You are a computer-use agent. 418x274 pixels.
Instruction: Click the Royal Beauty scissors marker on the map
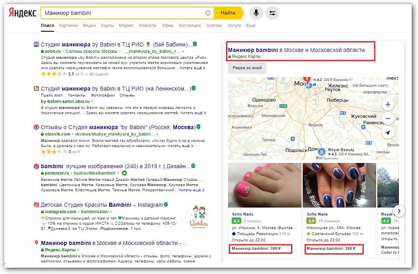pyautogui.click(x=322, y=152)
